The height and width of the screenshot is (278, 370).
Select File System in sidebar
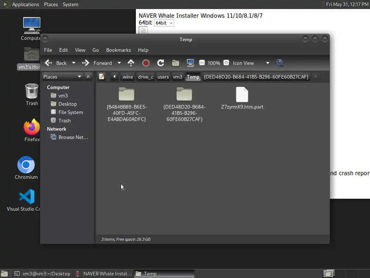(x=70, y=112)
